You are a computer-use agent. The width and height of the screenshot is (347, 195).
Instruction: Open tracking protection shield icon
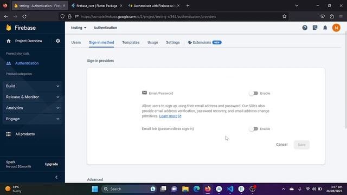click(62, 16)
